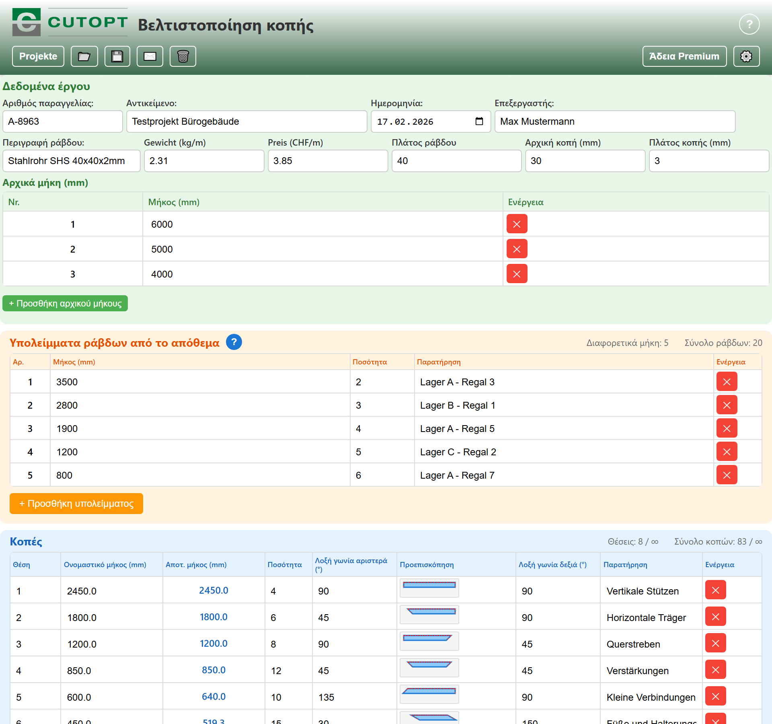Open the blue help icon for remnants
Image resolution: width=772 pixels, height=724 pixels.
[x=234, y=342]
